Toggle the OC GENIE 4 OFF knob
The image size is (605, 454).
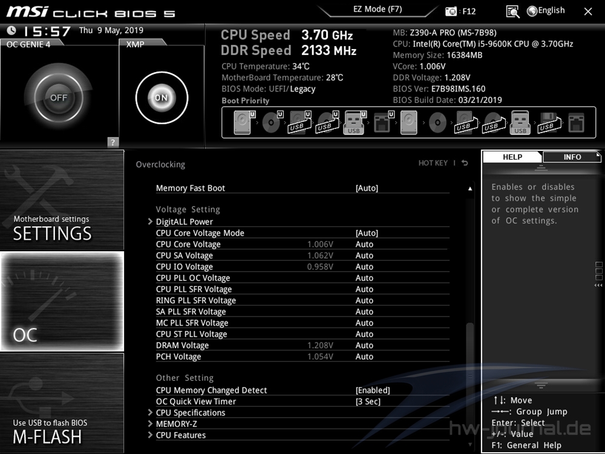pos(59,97)
